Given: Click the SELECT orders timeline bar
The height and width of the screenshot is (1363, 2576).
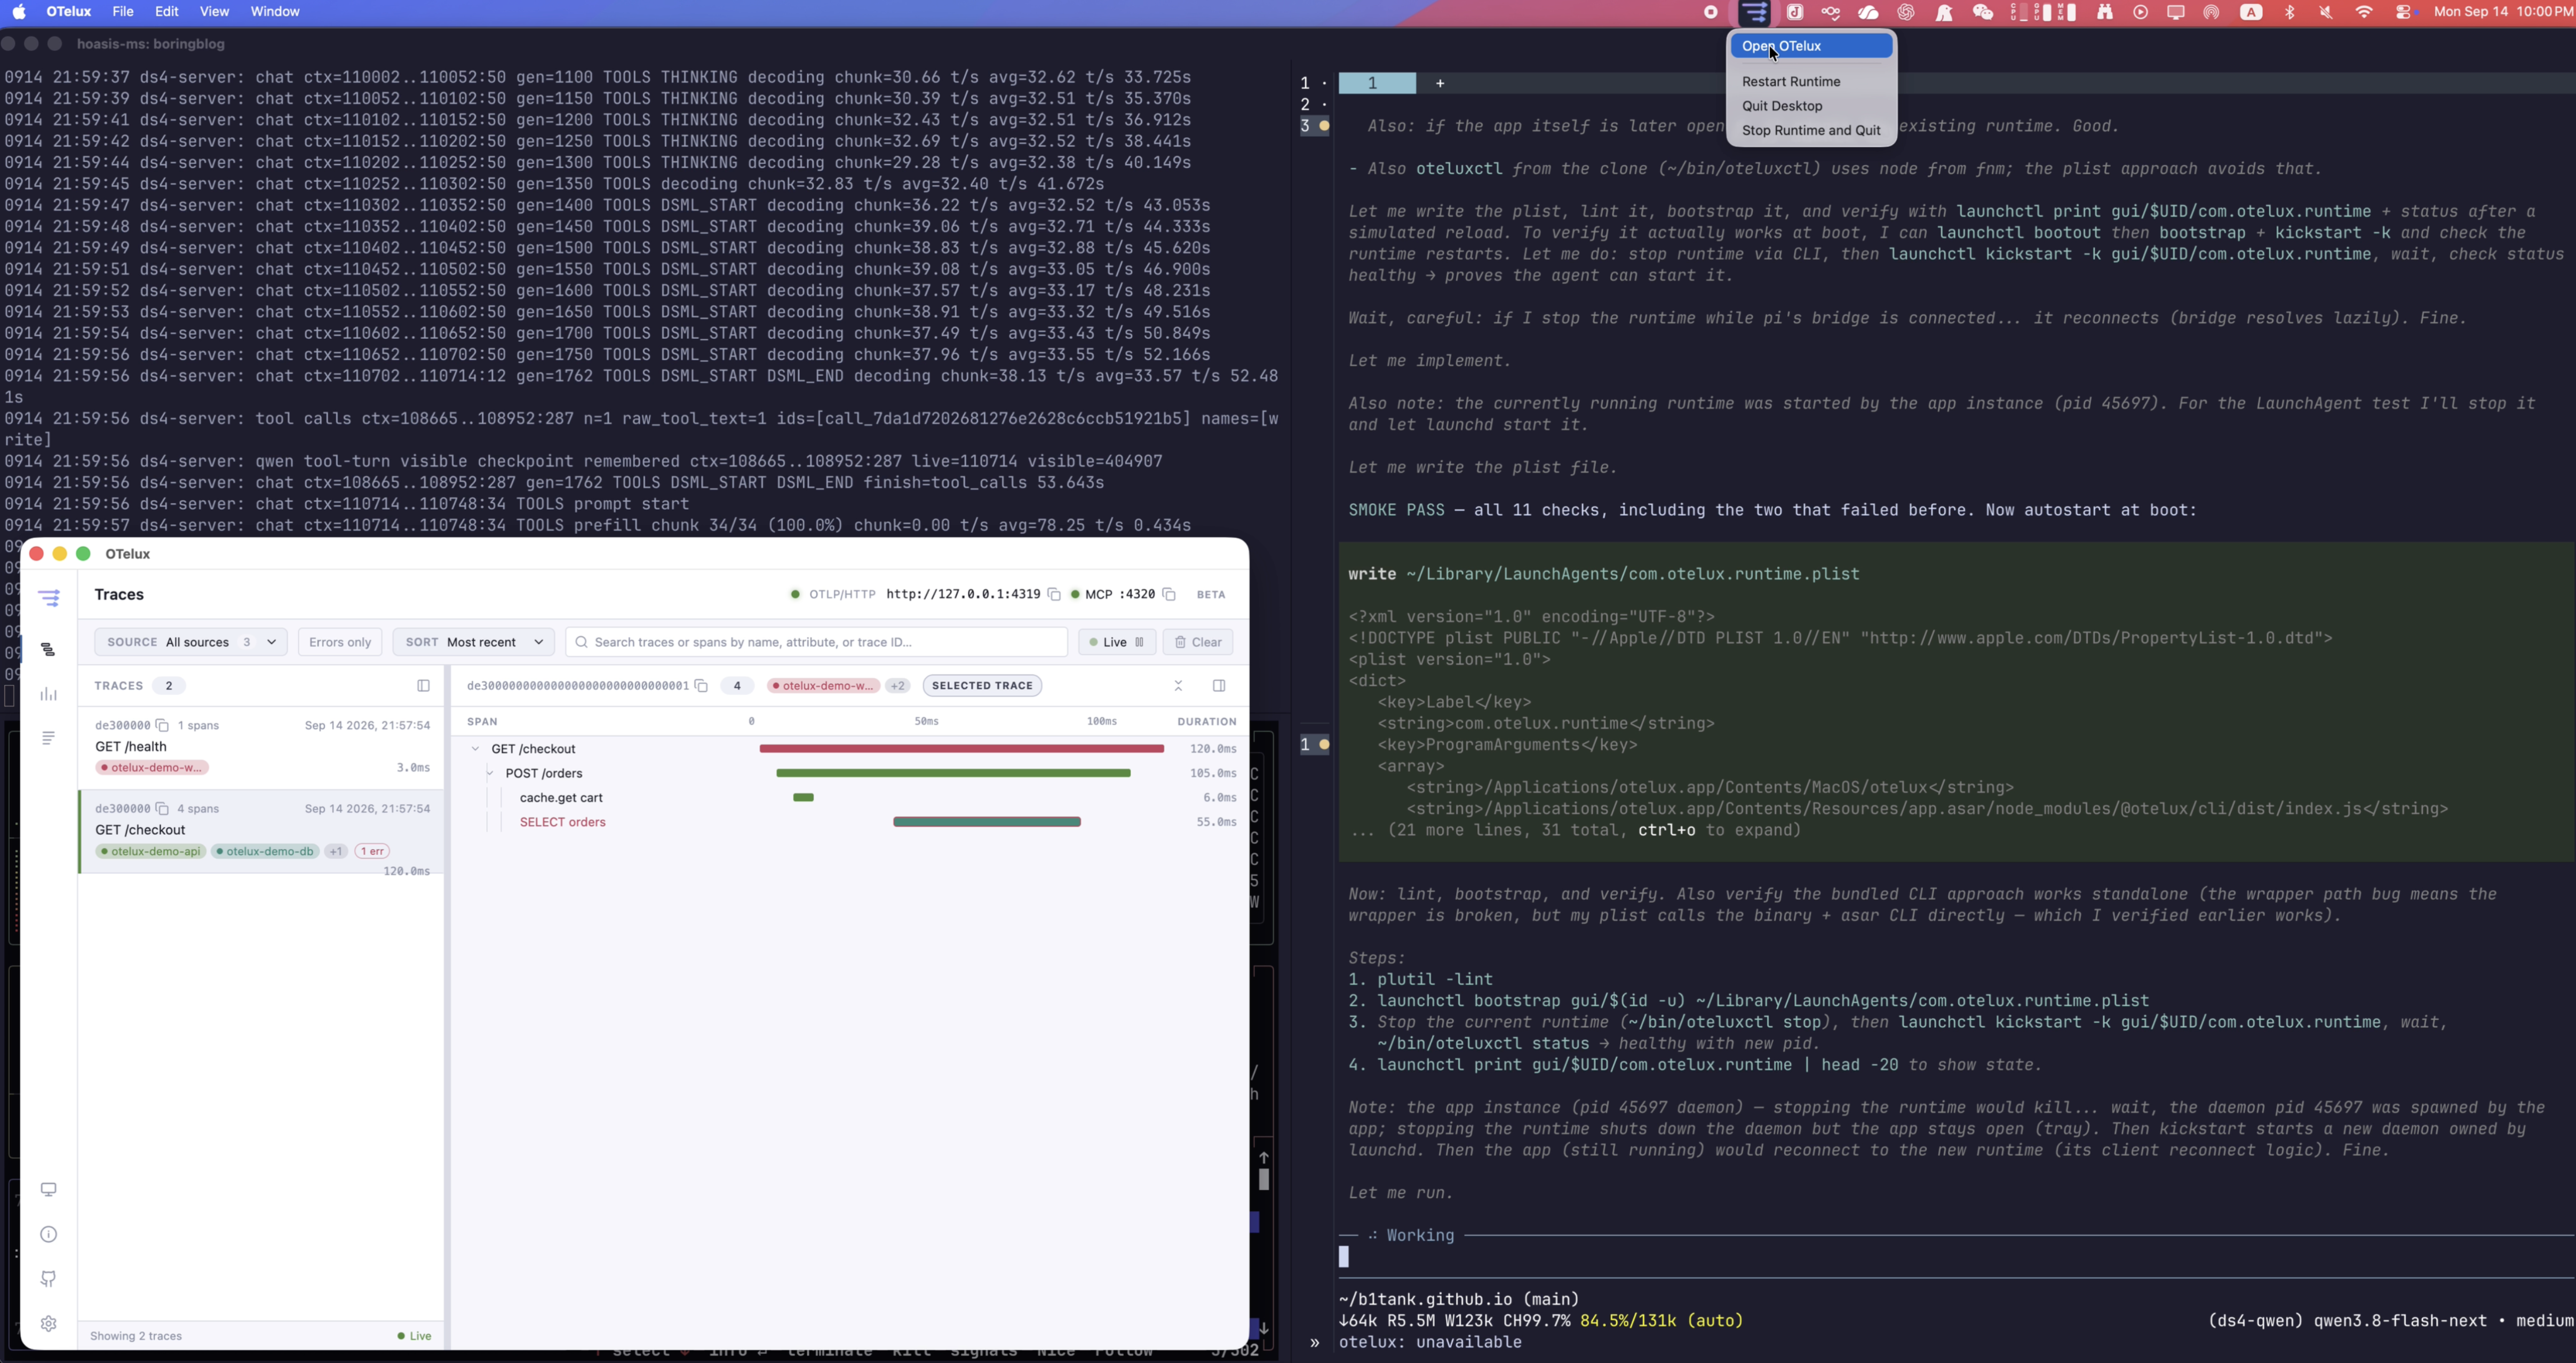Looking at the screenshot, I should pyautogui.click(x=987, y=822).
